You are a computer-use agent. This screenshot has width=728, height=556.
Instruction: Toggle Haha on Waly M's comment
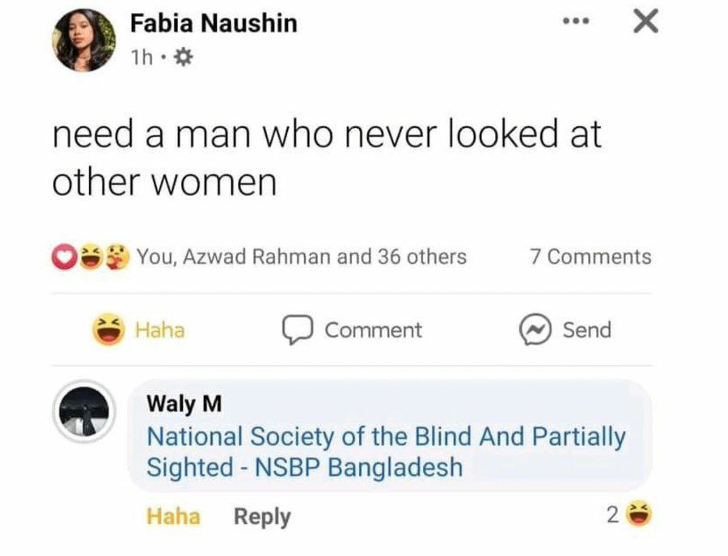click(x=172, y=516)
